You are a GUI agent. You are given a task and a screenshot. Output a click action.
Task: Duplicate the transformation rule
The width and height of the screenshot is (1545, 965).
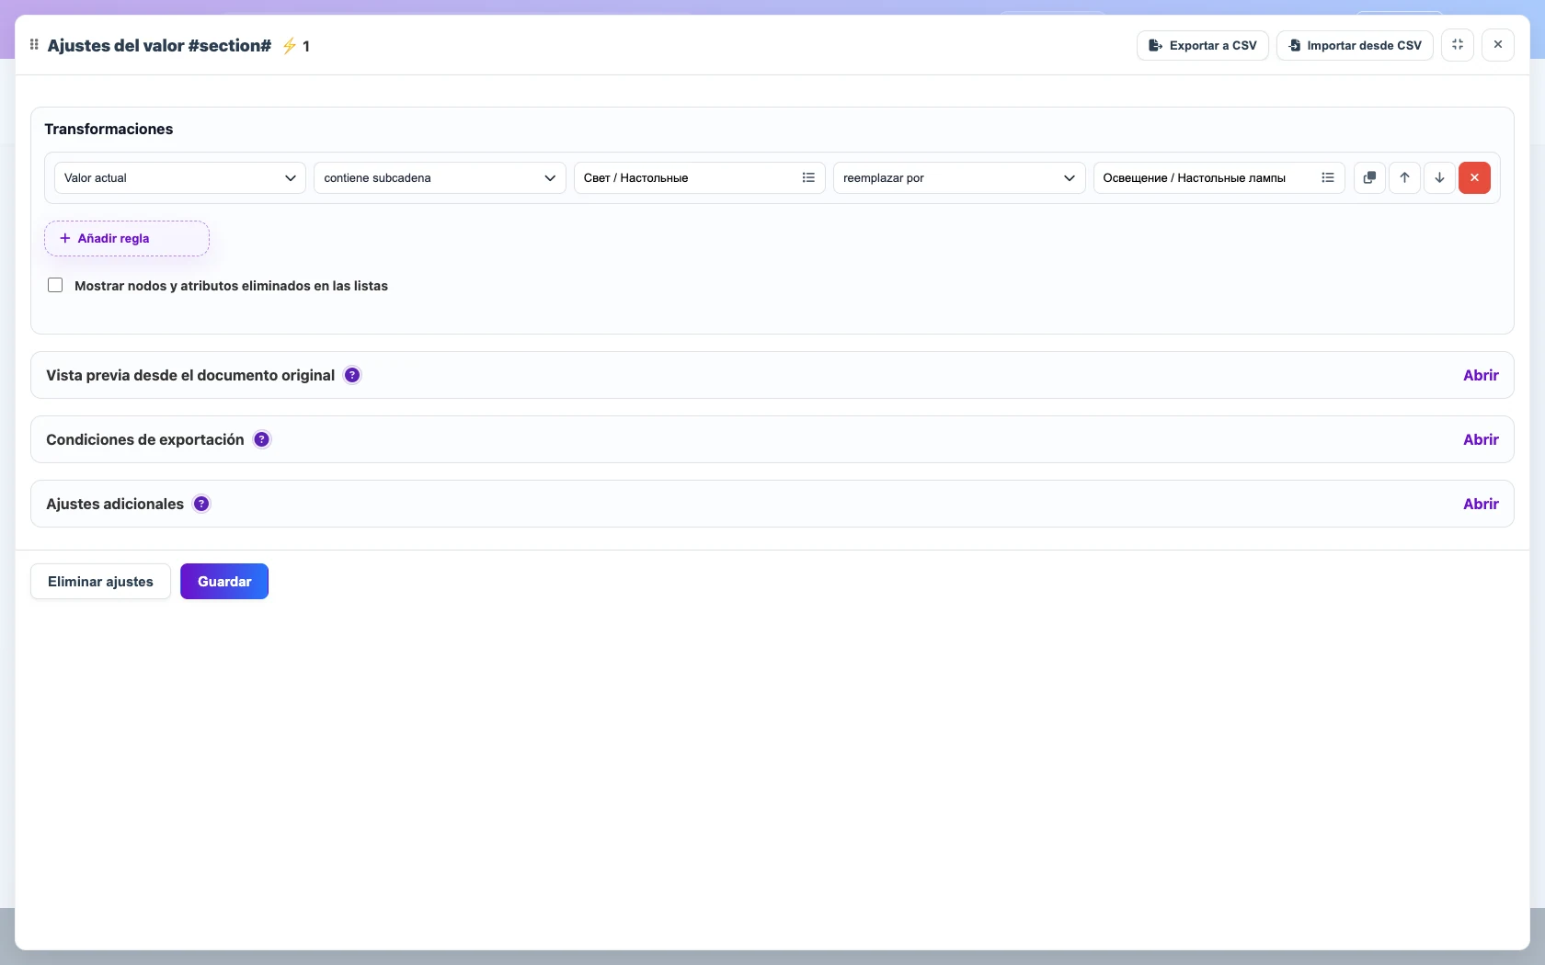(x=1369, y=178)
